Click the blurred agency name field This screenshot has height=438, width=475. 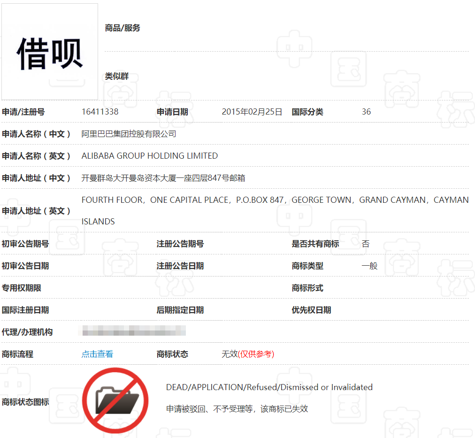point(134,332)
